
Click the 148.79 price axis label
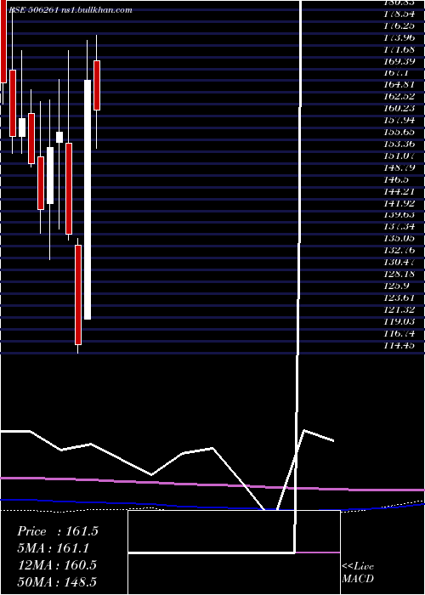coord(399,167)
